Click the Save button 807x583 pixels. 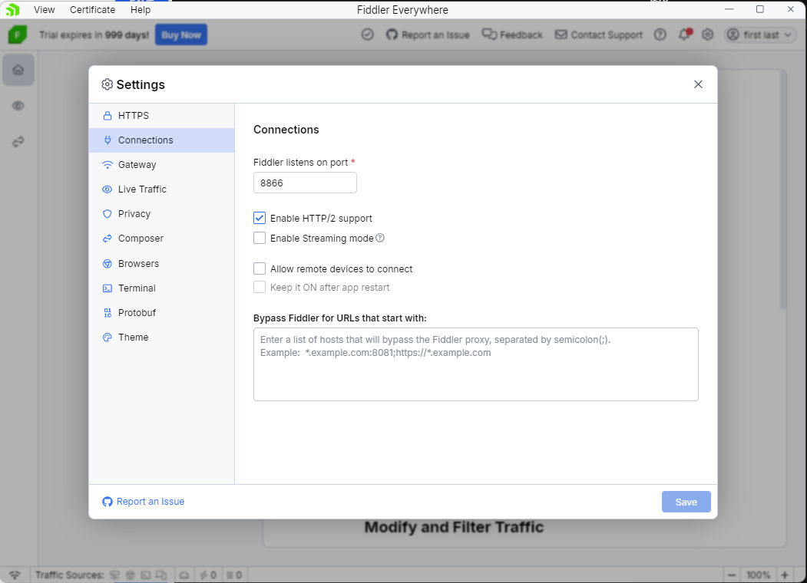[686, 501]
